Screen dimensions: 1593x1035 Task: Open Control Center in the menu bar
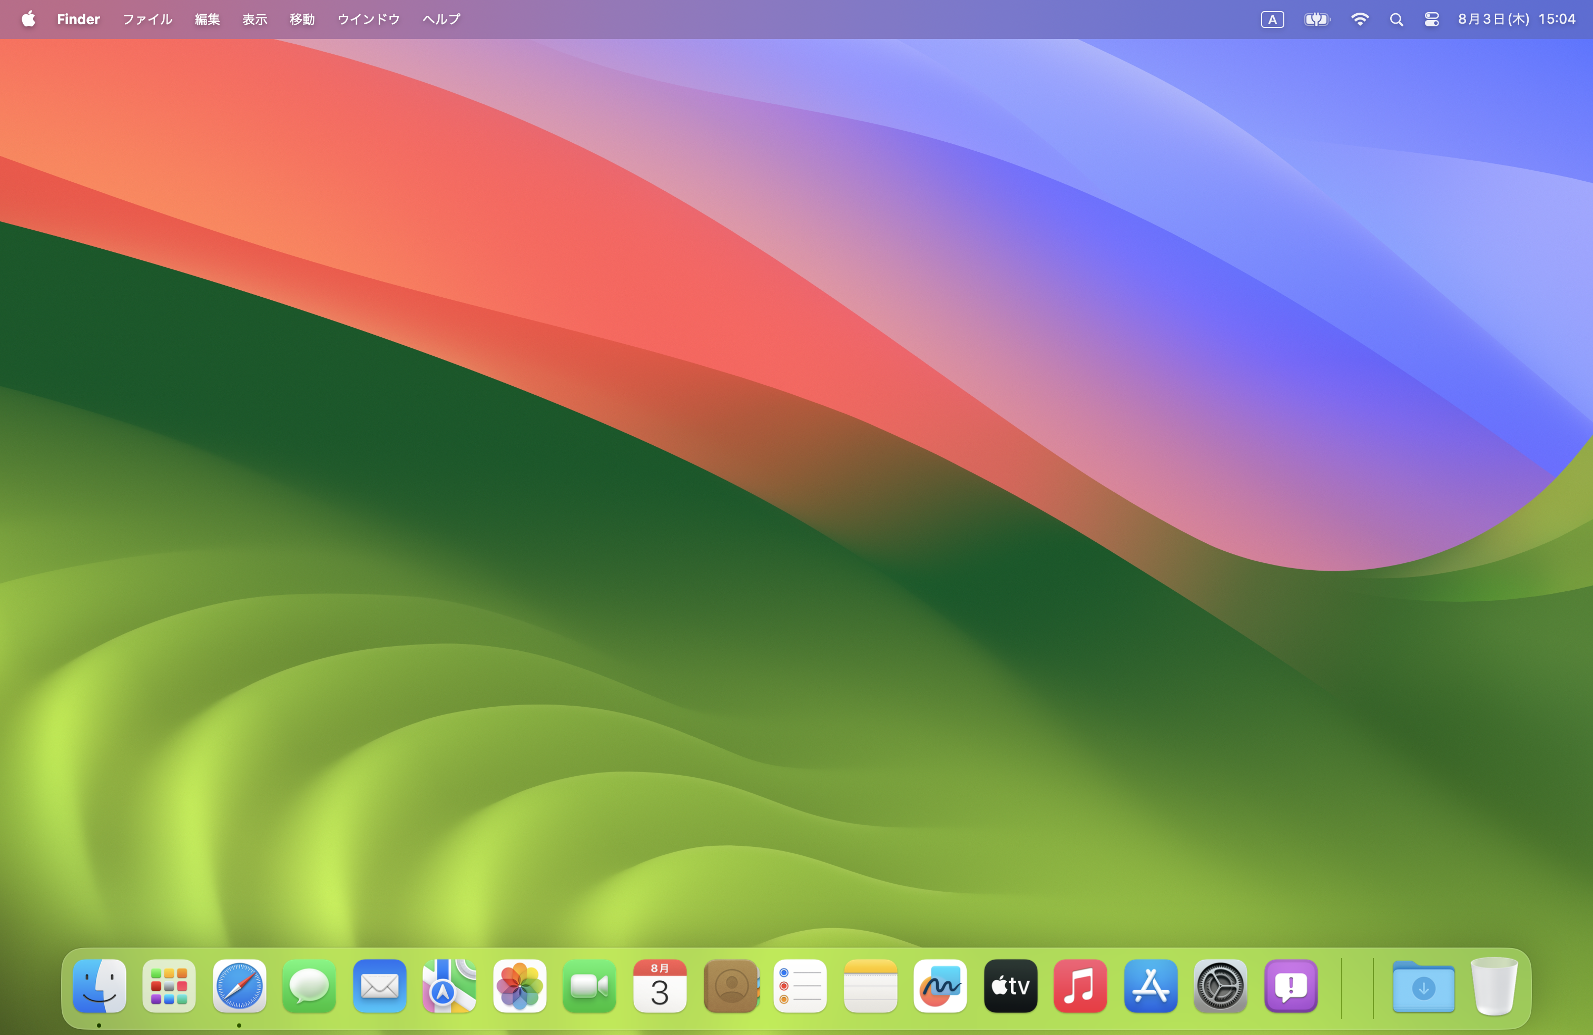click(1431, 19)
